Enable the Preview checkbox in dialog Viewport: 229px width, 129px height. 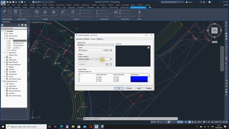coord(116,44)
